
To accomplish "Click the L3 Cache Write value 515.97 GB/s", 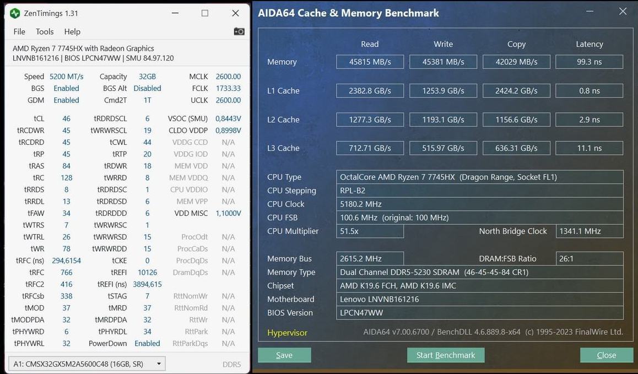I will [443, 148].
